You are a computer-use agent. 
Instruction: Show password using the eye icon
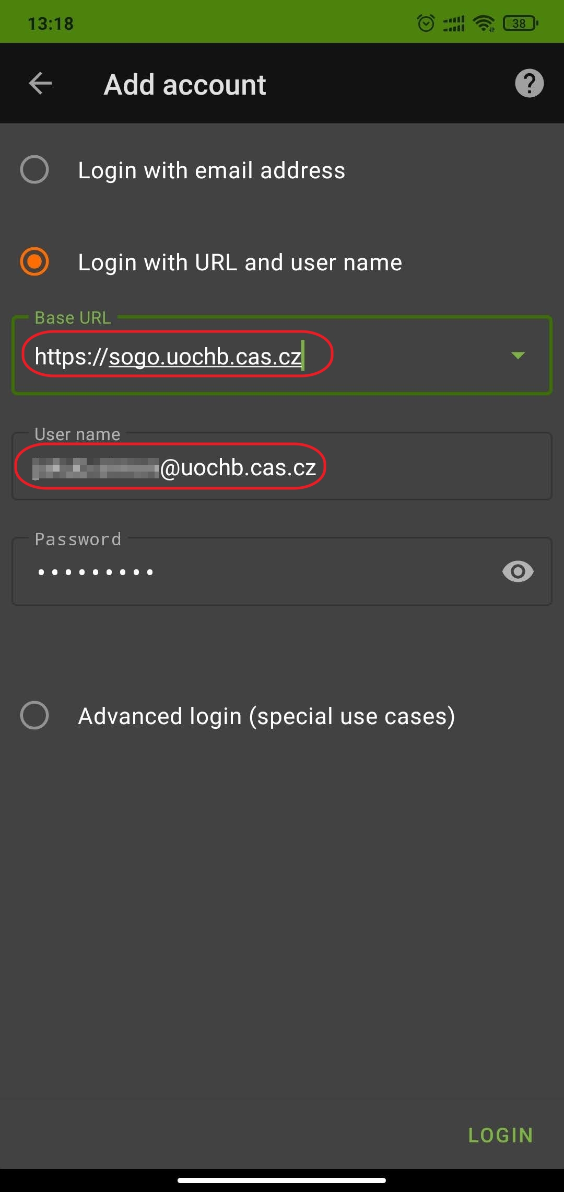coord(518,571)
